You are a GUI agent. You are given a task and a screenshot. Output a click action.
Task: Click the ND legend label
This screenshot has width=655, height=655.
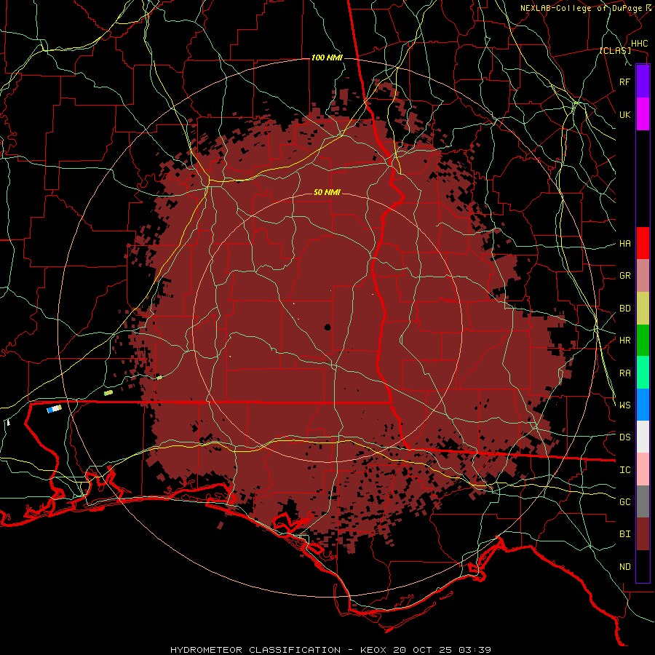625,567
